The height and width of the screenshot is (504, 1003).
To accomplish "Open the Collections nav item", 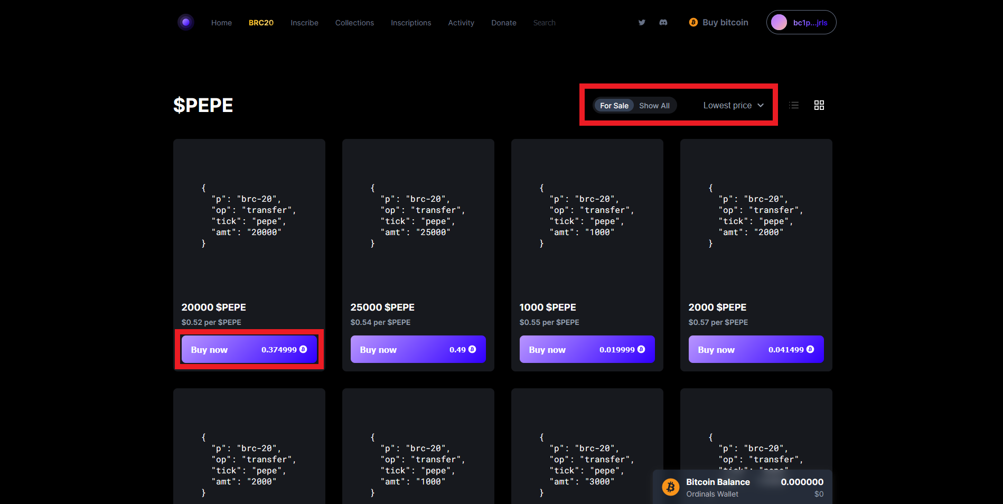I will pyautogui.click(x=354, y=23).
